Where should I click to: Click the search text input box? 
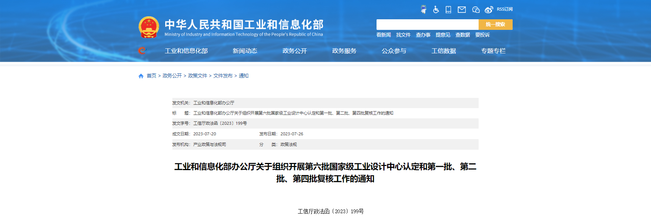[x=427, y=25]
